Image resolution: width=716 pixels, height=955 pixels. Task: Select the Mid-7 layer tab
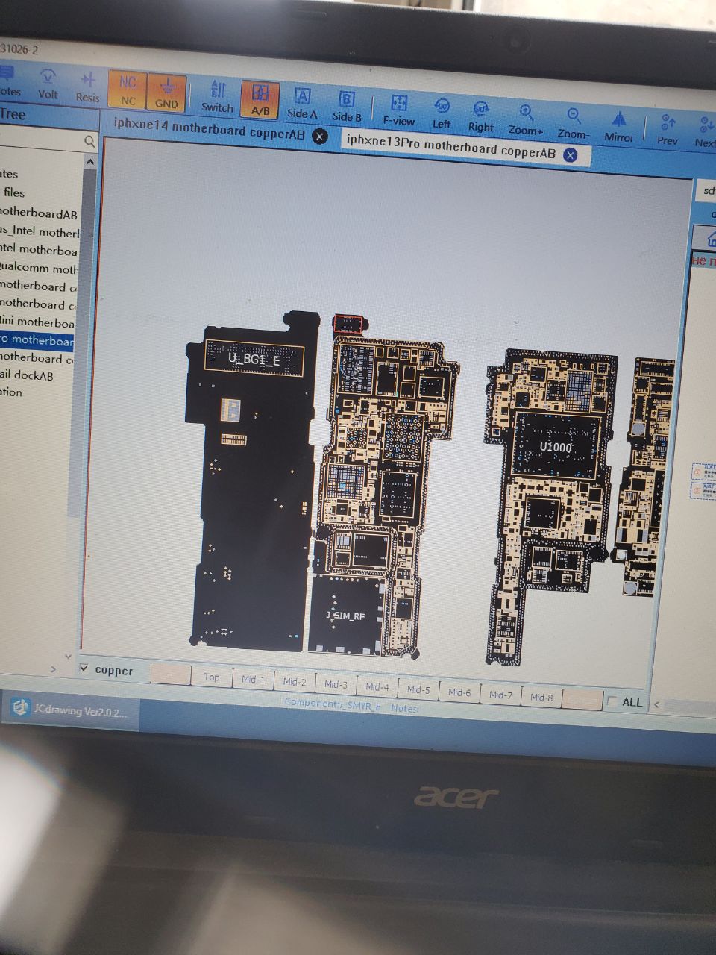[x=500, y=695]
